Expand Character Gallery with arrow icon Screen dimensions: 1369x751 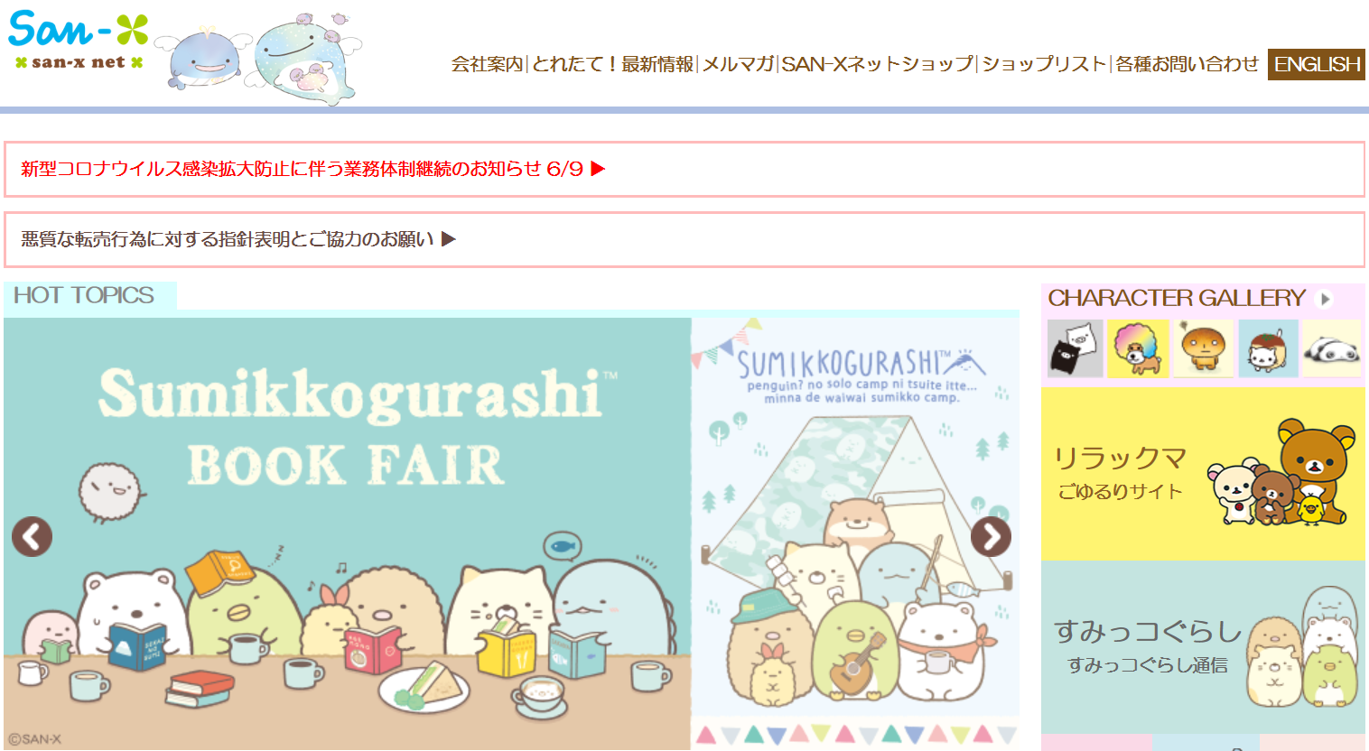click(x=1325, y=299)
